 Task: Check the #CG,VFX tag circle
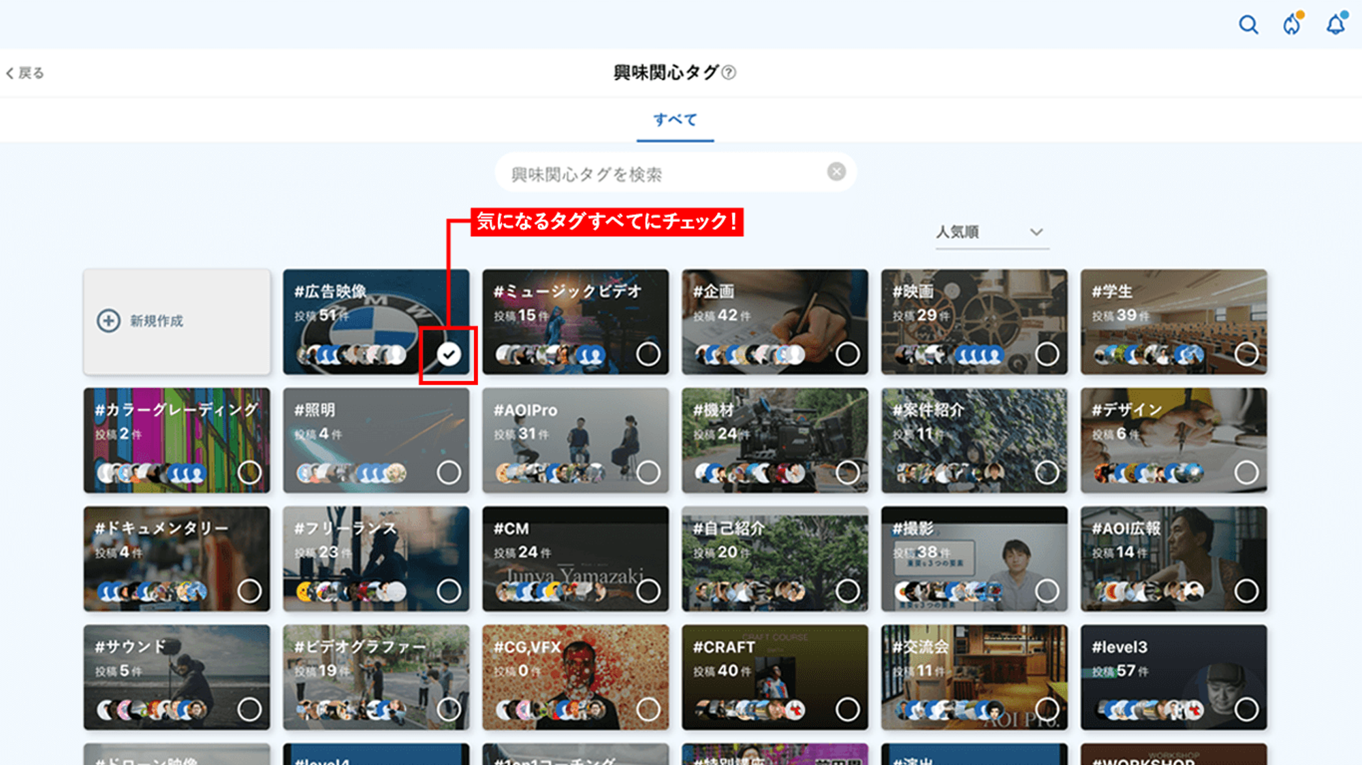(648, 709)
